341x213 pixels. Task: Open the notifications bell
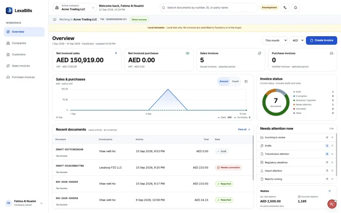(295, 8)
